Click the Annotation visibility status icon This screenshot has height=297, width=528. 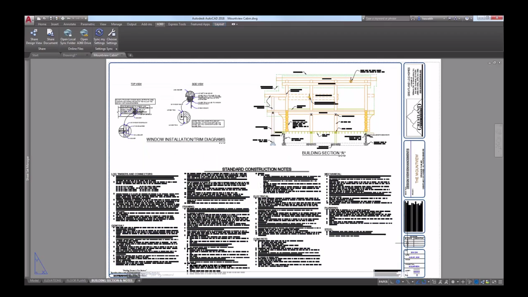pyautogui.click(x=441, y=282)
